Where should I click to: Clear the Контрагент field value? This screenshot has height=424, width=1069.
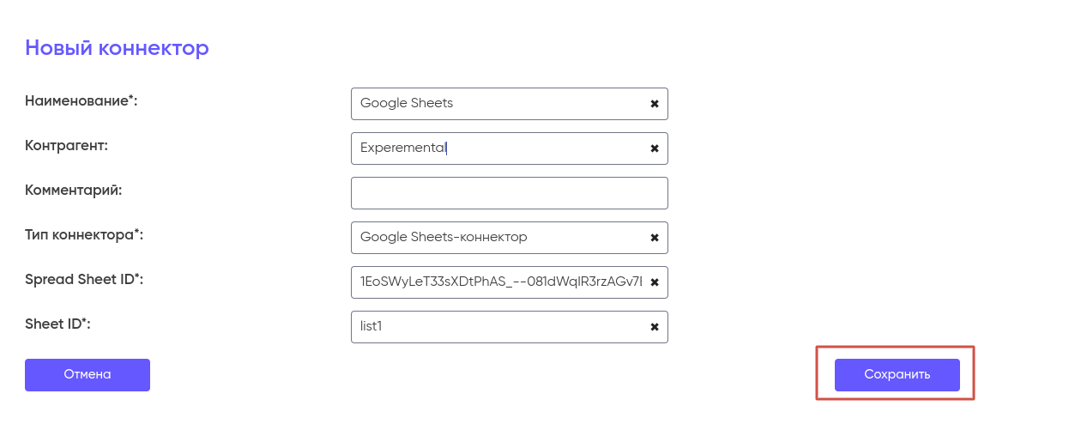655,148
